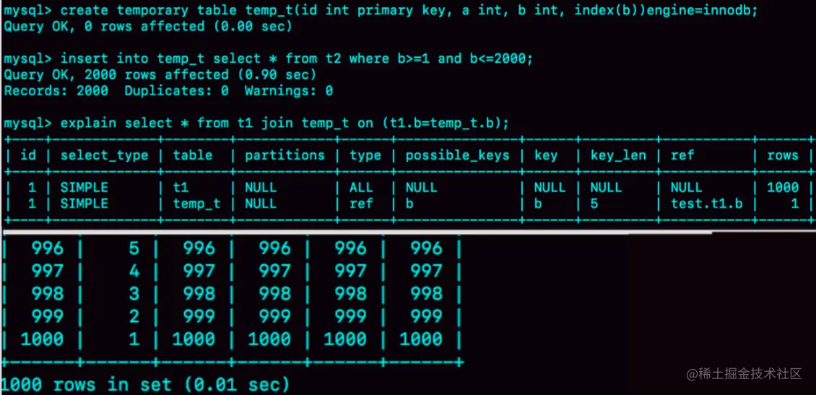Click key_len value '5' in temp_t row
816x395 pixels.
594,204
